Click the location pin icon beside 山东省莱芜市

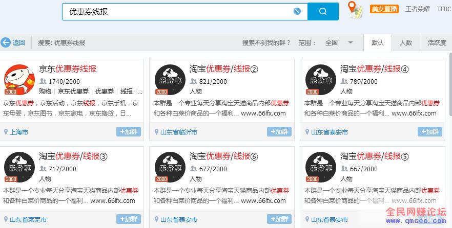tap(6, 219)
